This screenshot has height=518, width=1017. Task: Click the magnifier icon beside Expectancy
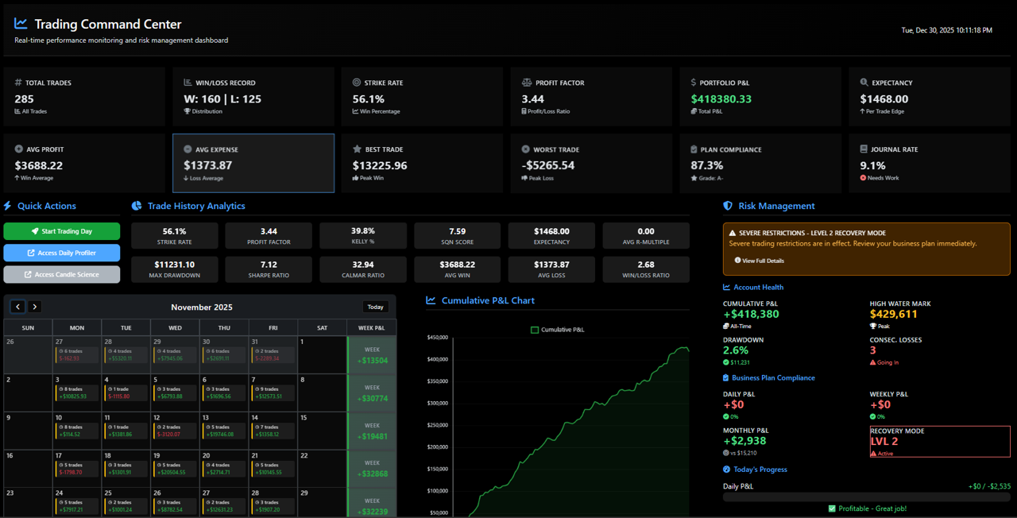864,83
